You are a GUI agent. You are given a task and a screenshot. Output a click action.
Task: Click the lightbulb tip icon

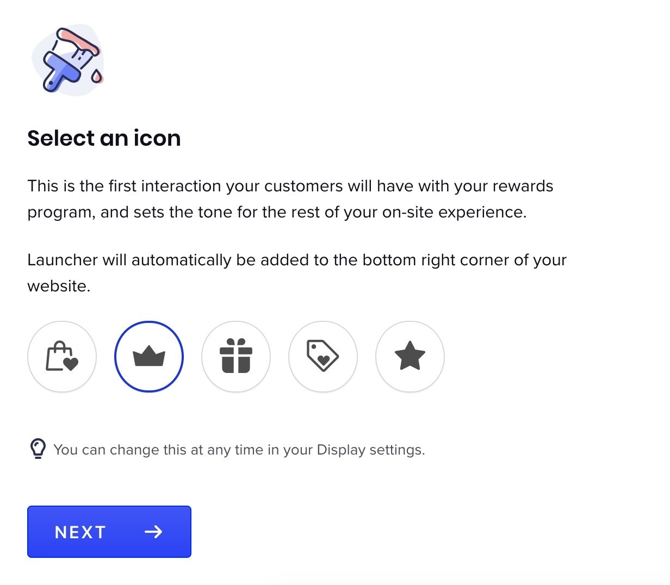tap(38, 449)
